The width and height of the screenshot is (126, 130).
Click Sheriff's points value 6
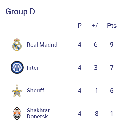click(112, 91)
